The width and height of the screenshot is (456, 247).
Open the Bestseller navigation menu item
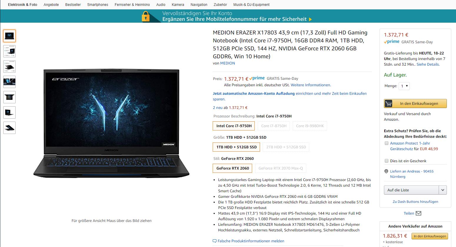click(73, 5)
